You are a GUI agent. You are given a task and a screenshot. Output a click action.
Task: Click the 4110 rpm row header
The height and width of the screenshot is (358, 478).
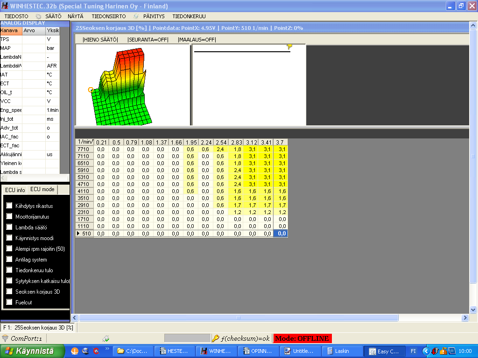(x=84, y=191)
